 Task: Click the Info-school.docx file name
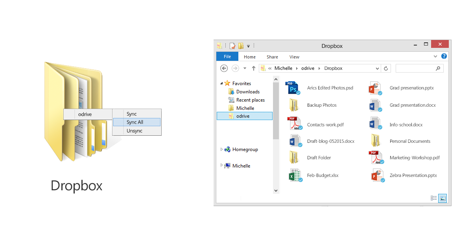click(x=406, y=125)
